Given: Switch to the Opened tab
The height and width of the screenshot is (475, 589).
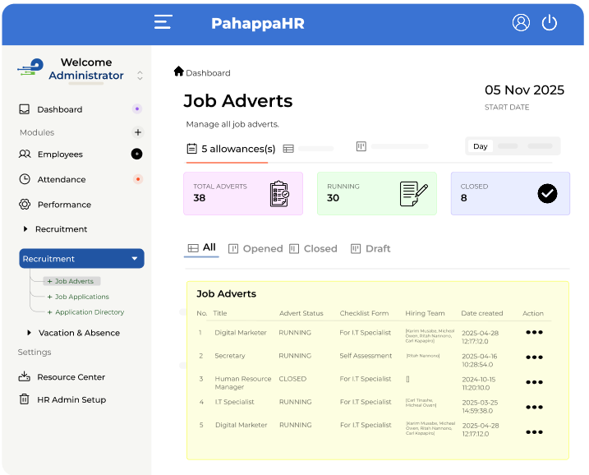Looking at the screenshot, I should click(x=255, y=248).
